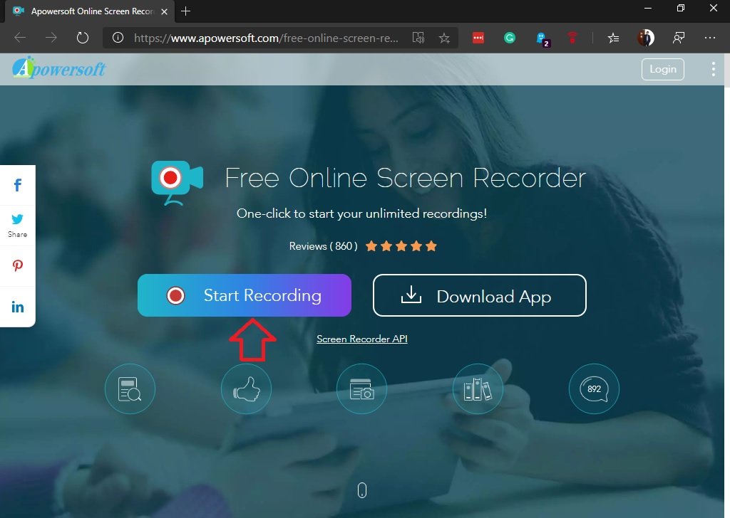
Task: Pin the page on Pinterest
Action: (x=18, y=265)
